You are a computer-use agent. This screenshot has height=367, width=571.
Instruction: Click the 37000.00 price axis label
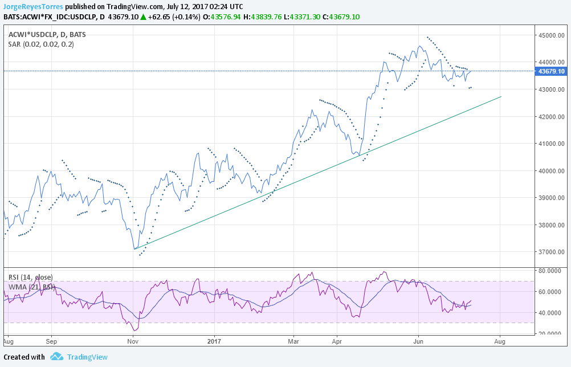[x=551, y=252]
